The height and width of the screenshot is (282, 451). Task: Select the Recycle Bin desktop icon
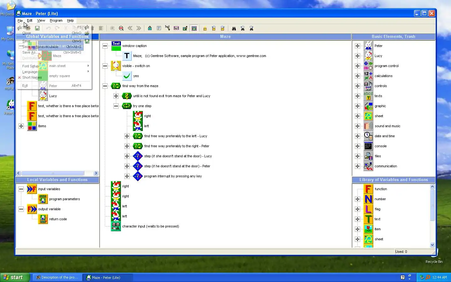coord(434,256)
